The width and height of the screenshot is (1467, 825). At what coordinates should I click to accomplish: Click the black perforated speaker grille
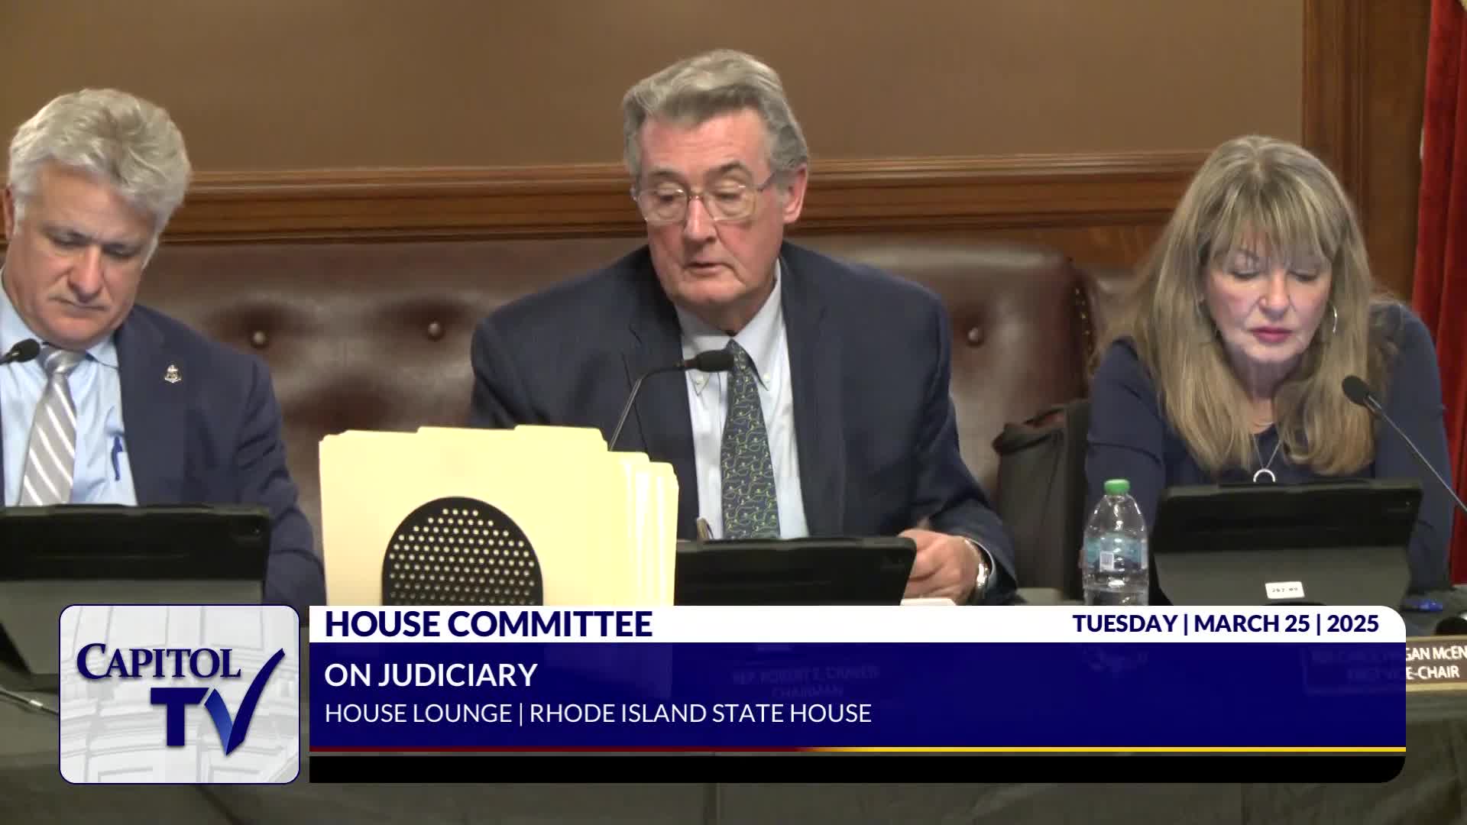pos(461,554)
